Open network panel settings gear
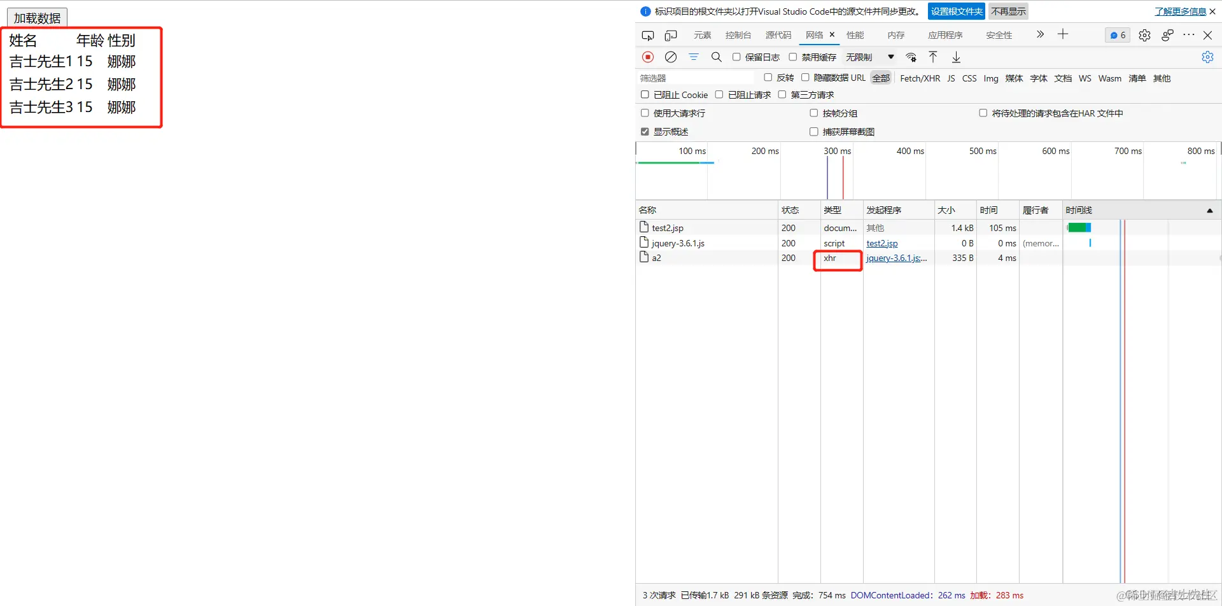The height and width of the screenshot is (606, 1222). tap(1207, 57)
